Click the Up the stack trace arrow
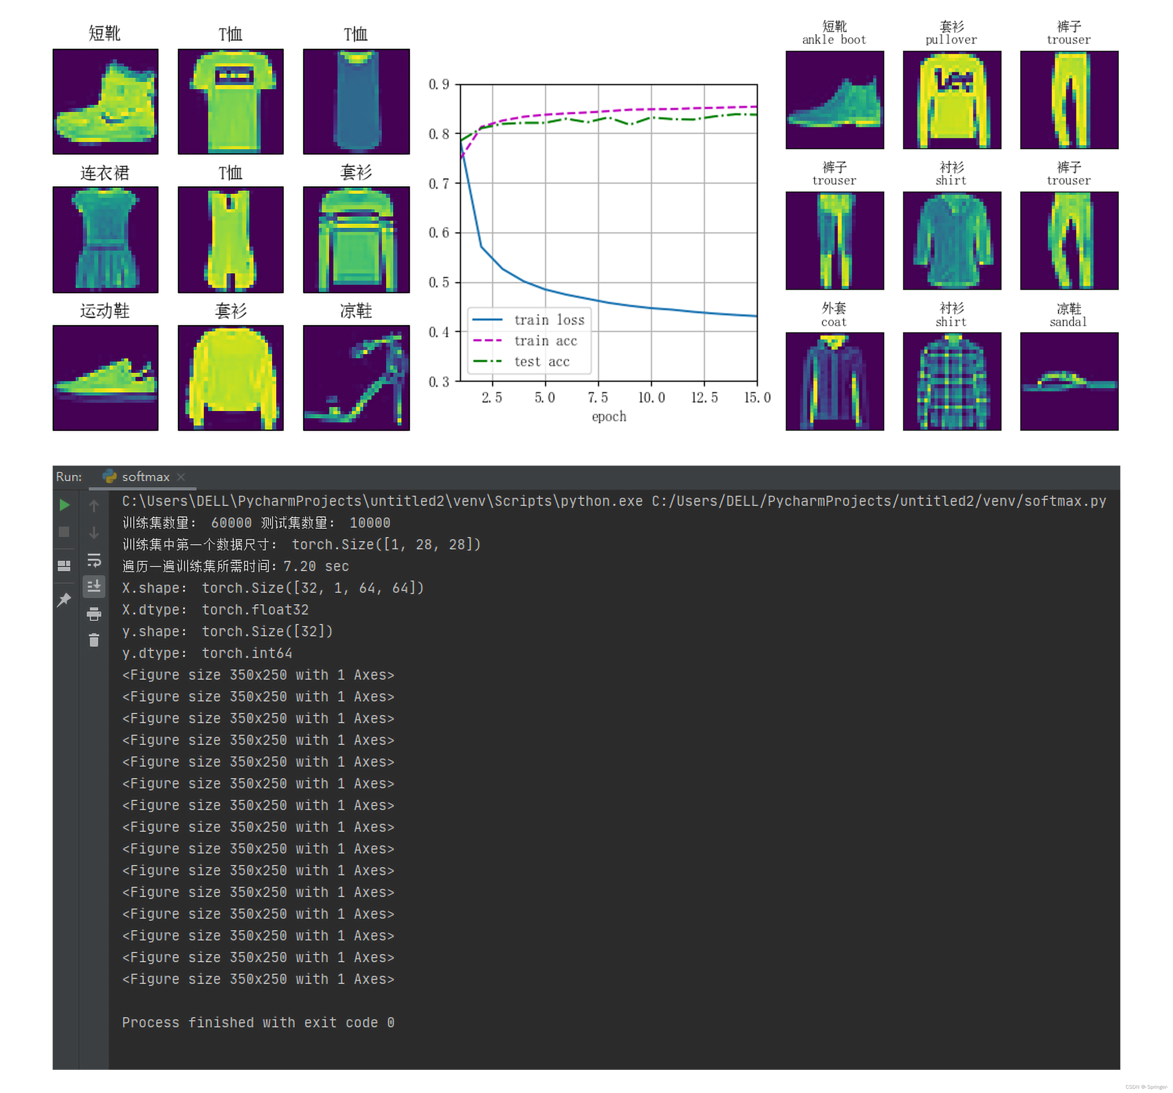The width and height of the screenshot is (1173, 1093). point(94,506)
